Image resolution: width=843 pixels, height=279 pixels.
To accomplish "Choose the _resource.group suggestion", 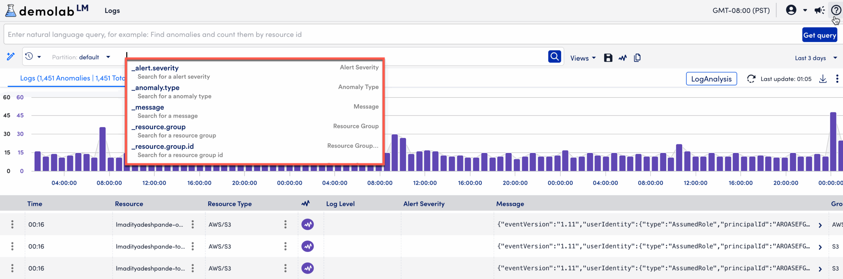I will coord(160,127).
